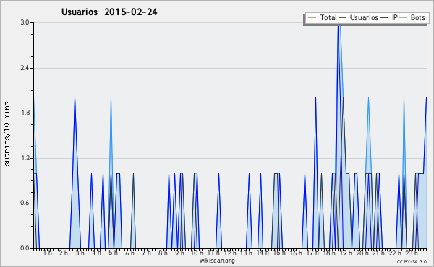
Task: Click the '19 h' x-axis tick label
Action: pyautogui.click(x=346, y=253)
